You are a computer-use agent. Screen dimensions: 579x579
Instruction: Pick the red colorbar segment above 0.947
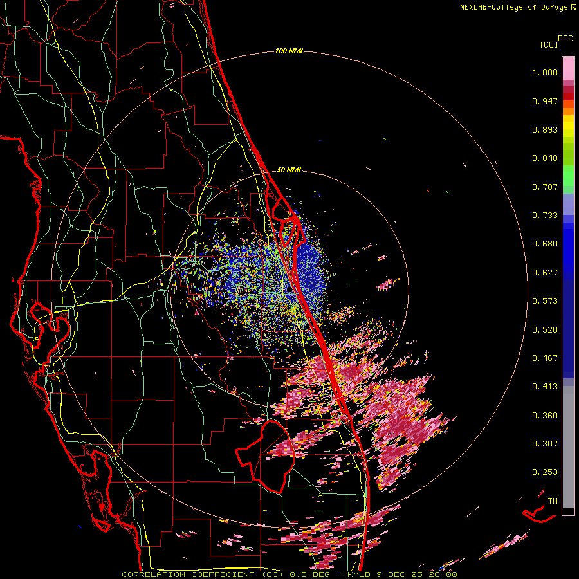pyautogui.click(x=568, y=96)
